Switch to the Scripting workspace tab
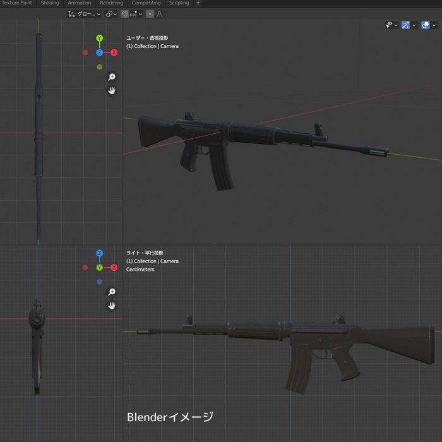This screenshot has height=442, width=442. (x=179, y=3)
